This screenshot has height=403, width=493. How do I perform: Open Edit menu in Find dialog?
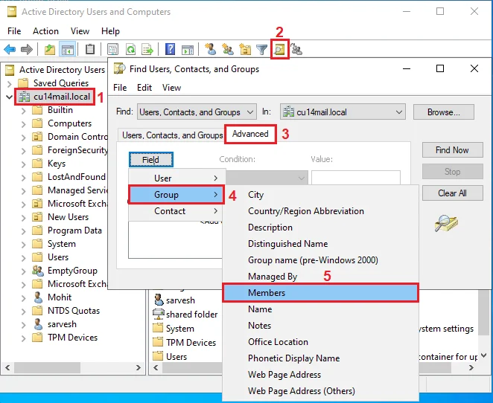[x=144, y=88]
